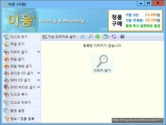This screenshot has height=125, width=166.
Task: Open help with the blue question icon
Action: pyautogui.click(x=122, y=37)
